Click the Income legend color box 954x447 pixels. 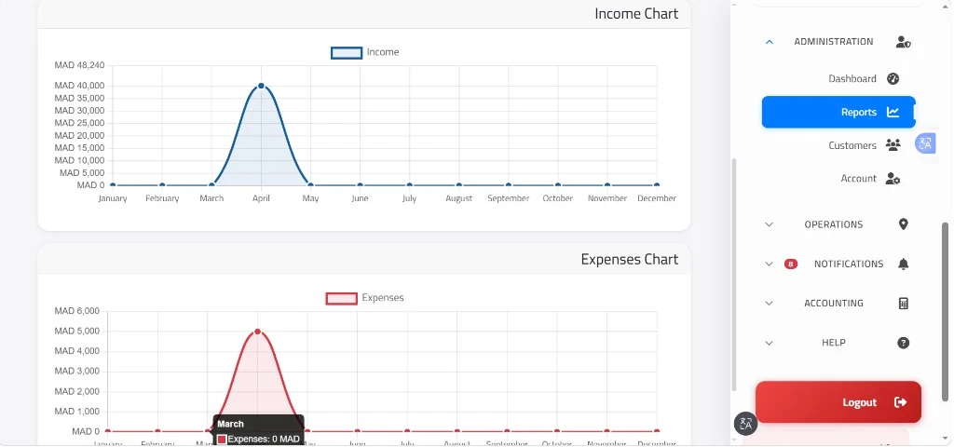click(x=347, y=53)
